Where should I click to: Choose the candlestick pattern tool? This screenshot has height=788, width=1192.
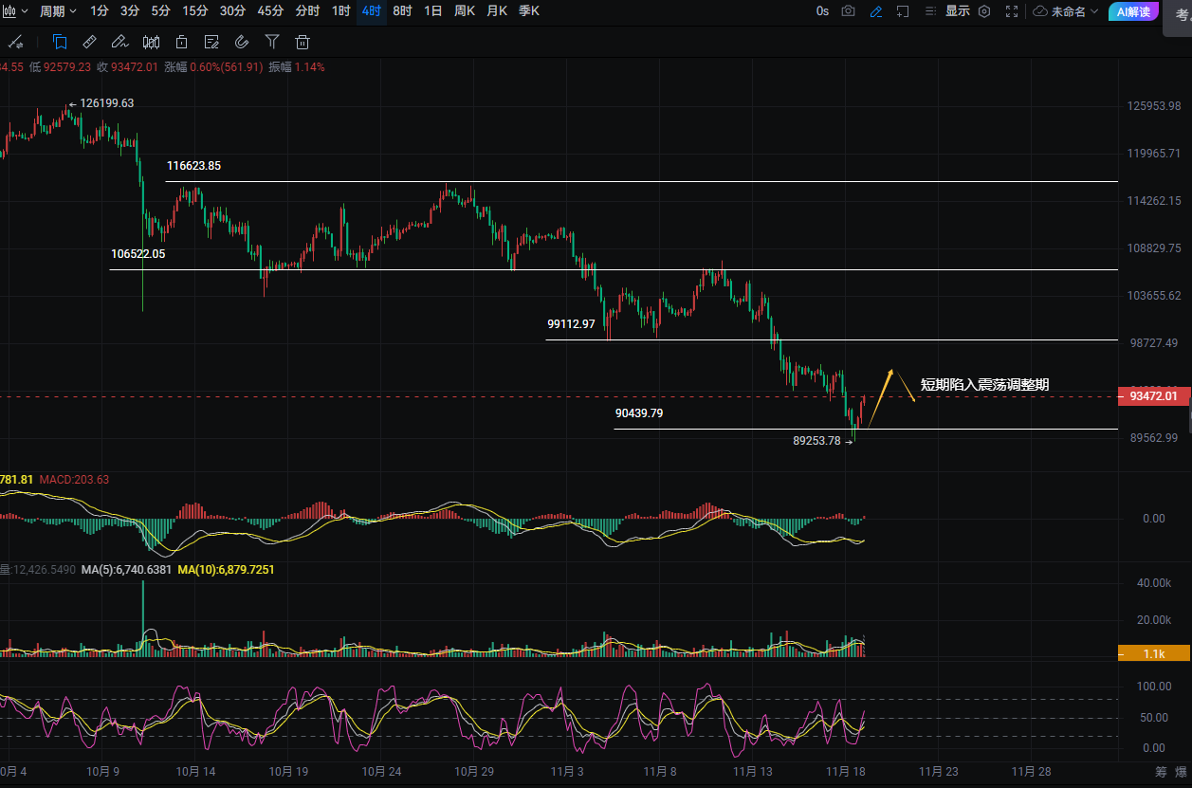click(x=151, y=42)
